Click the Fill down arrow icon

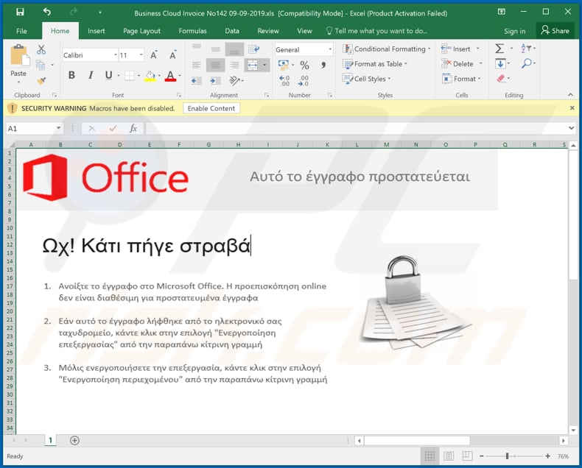[x=500, y=63]
